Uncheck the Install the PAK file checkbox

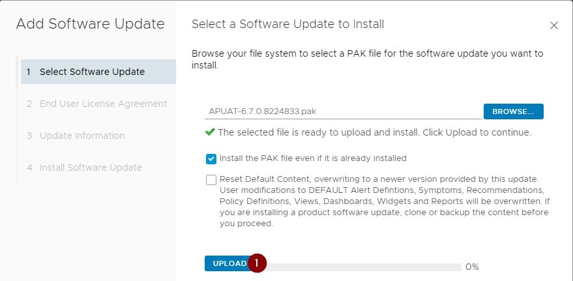(x=211, y=158)
